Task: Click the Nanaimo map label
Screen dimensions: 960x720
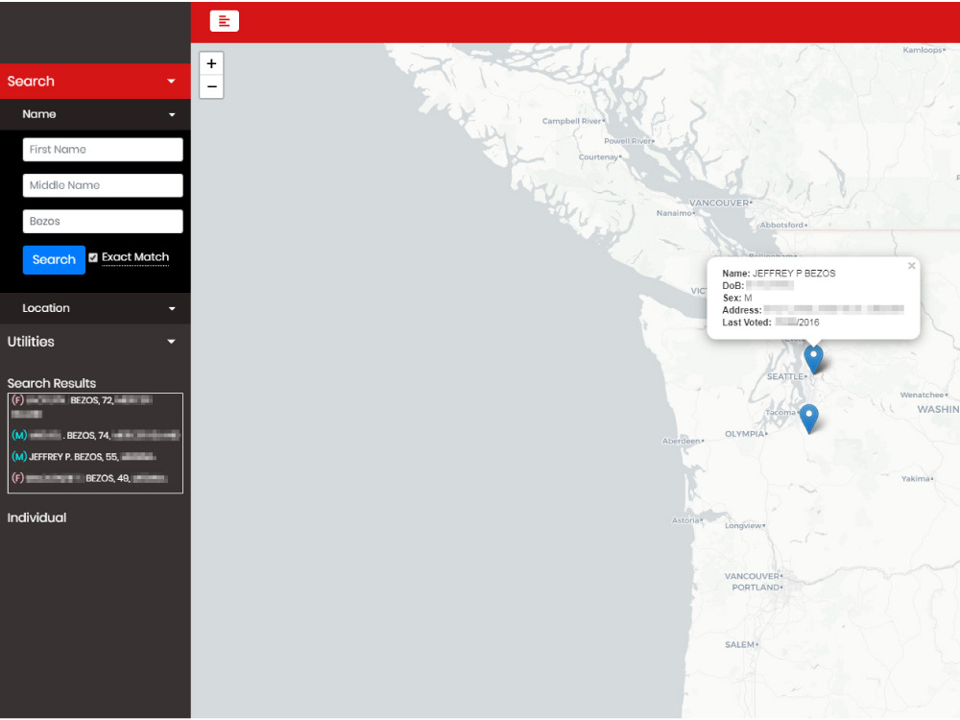Action: 674,213
